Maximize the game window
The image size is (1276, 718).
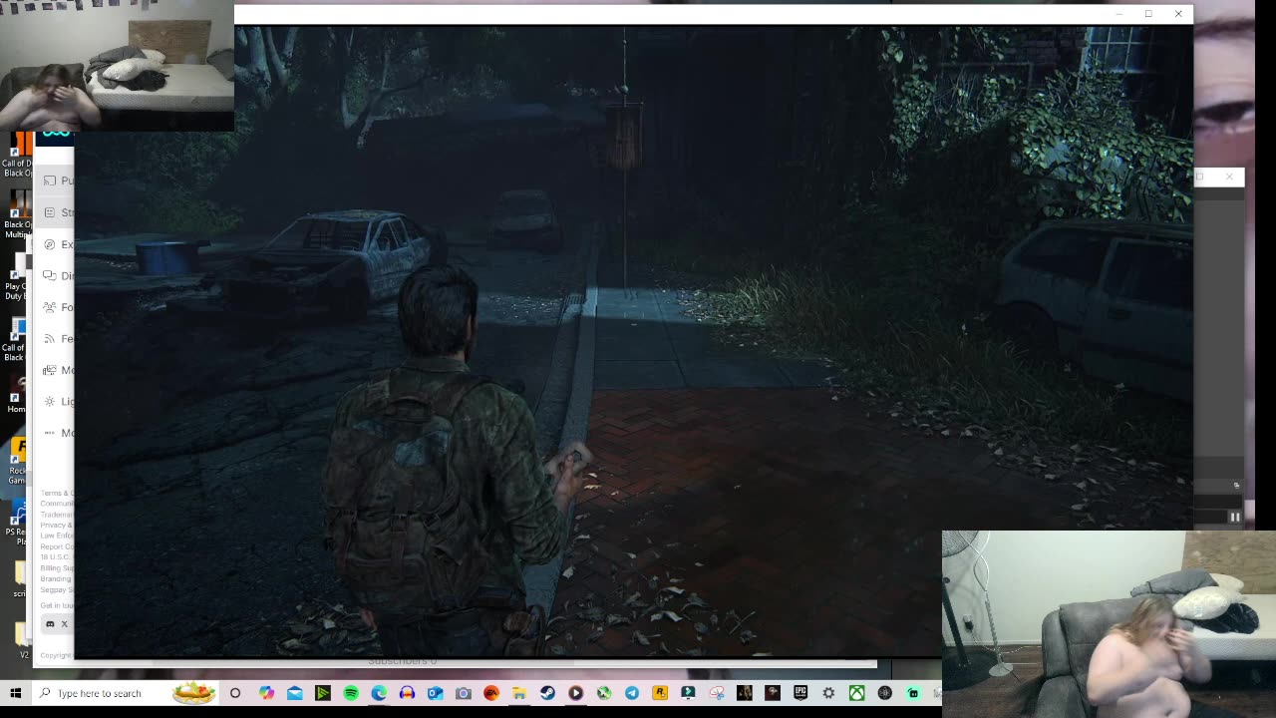click(1148, 14)
